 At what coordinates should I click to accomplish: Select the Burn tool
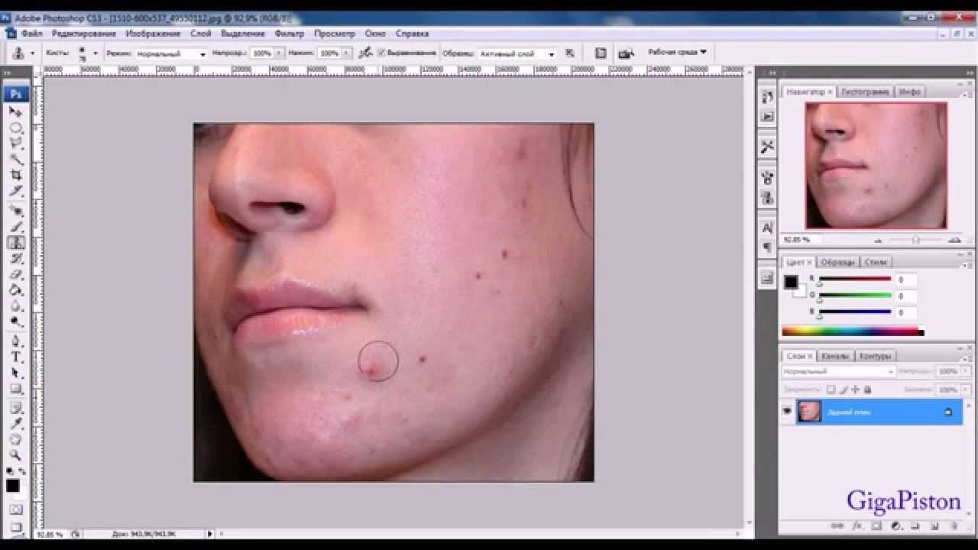[16, 322]
